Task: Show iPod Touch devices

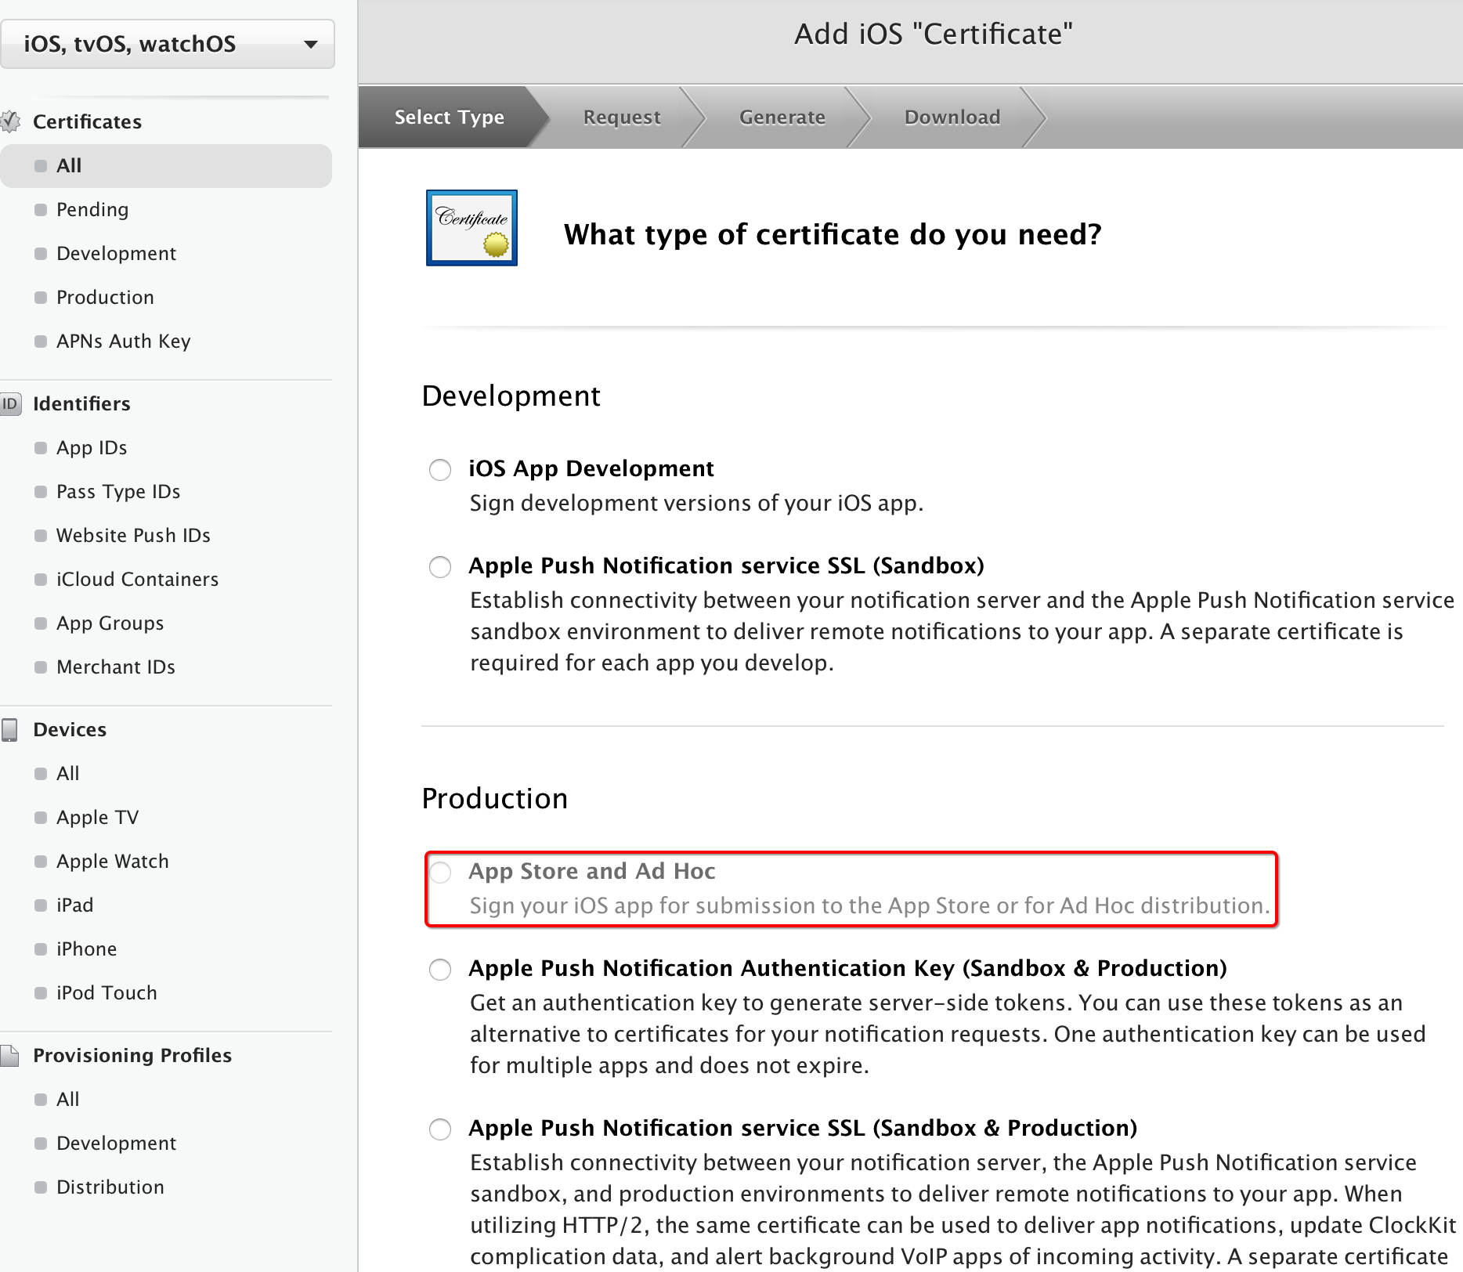Action: tap(107, 992)
